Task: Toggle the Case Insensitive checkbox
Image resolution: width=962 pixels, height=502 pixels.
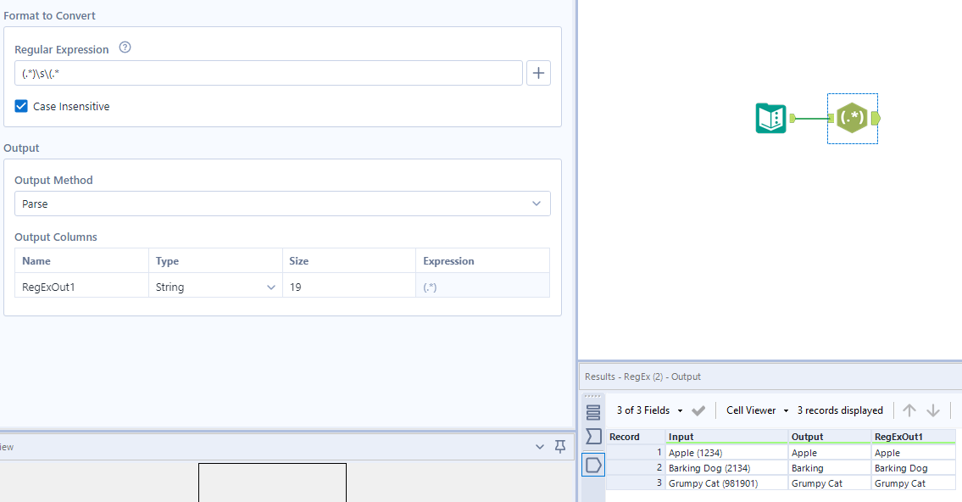Action: [x=20, y=106]
